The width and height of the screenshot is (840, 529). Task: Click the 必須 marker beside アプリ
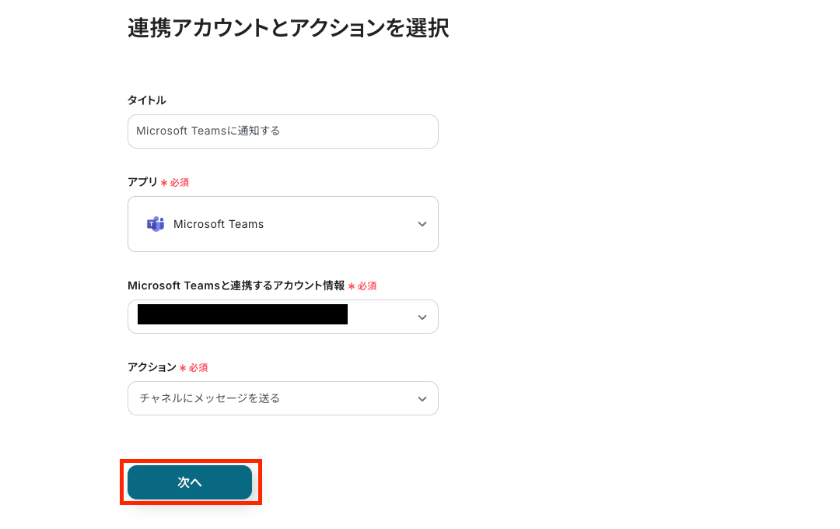180,183
